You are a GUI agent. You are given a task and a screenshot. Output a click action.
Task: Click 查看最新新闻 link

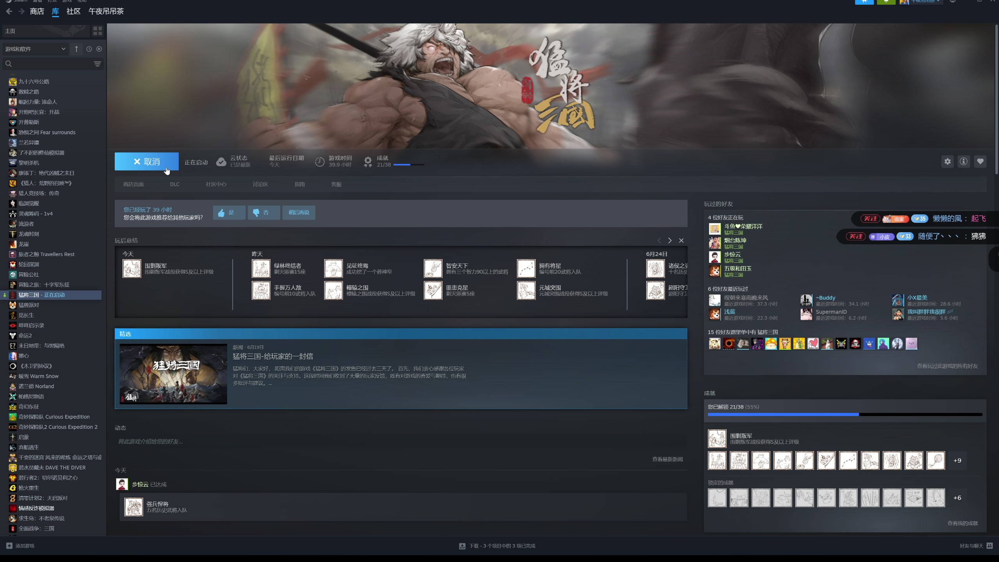tap(668, 459)
